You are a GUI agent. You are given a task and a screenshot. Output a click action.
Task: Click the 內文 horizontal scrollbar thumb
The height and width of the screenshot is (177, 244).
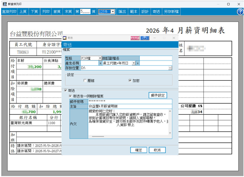point(98,137)
